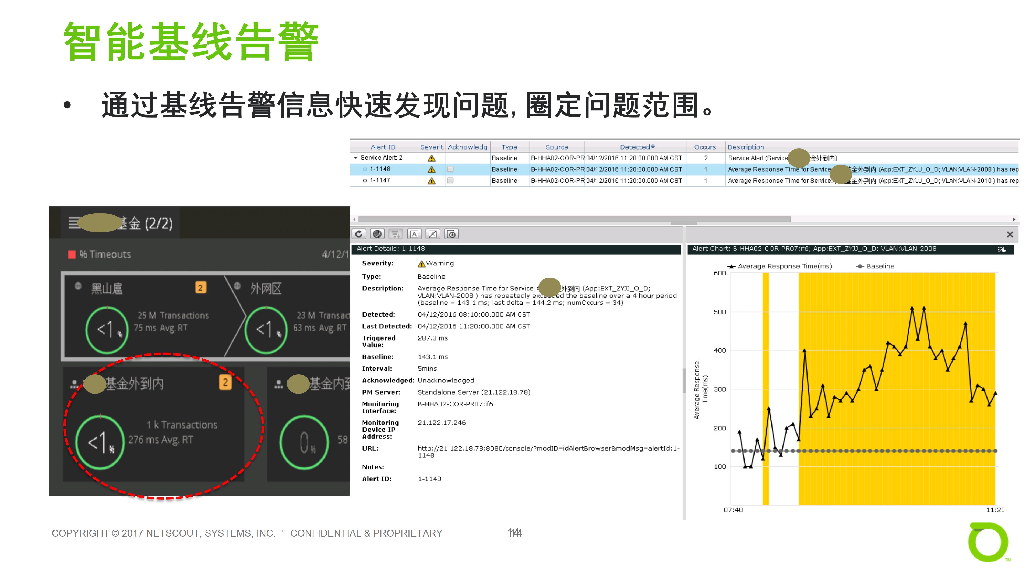Click Triggered Value '287.3 ms'

(433, 338)
